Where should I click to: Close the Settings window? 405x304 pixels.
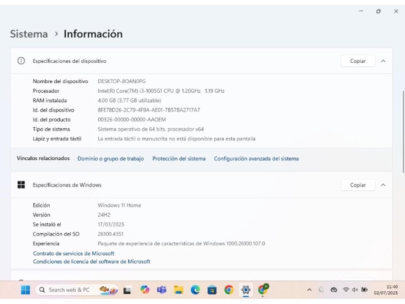[396, 11]
